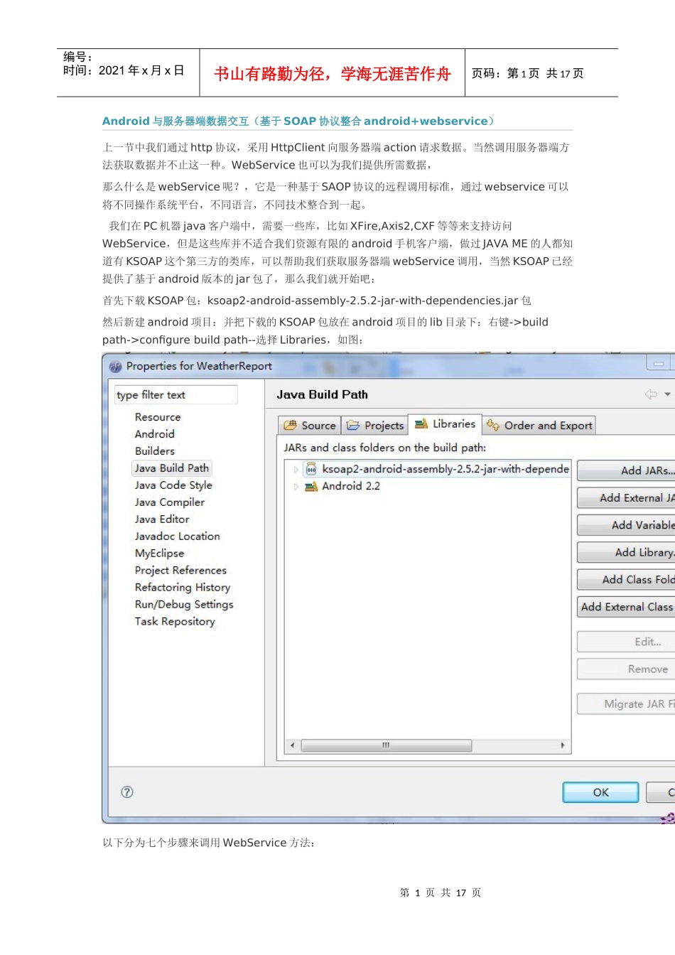Screen dimensions: 675x955
Task: Select Android in the properties tree
Action: 155,434
